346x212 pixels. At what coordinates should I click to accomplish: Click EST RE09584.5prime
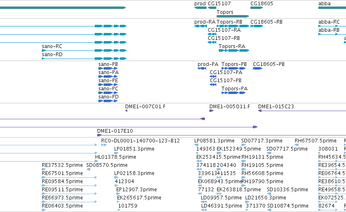coord(69,186)
